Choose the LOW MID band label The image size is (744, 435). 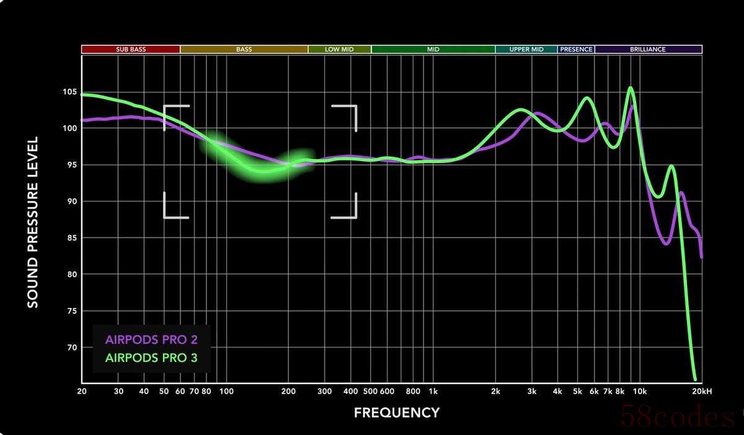point(339,50)
